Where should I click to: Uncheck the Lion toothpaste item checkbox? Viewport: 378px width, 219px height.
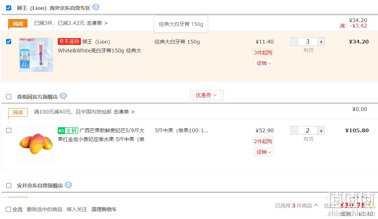coord(9,41)
